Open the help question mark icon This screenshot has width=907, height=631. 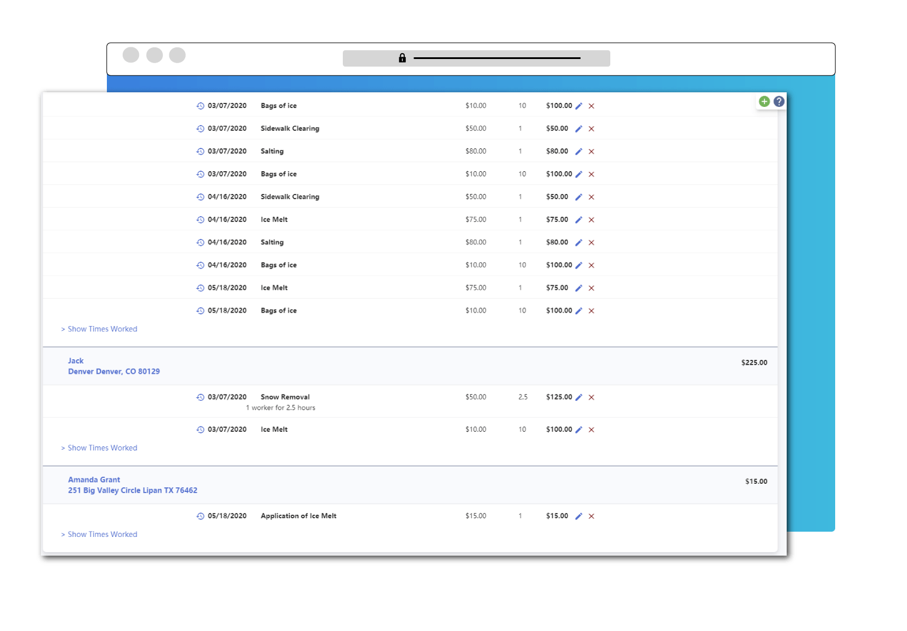pyautogui.click(x=779, y=102)
